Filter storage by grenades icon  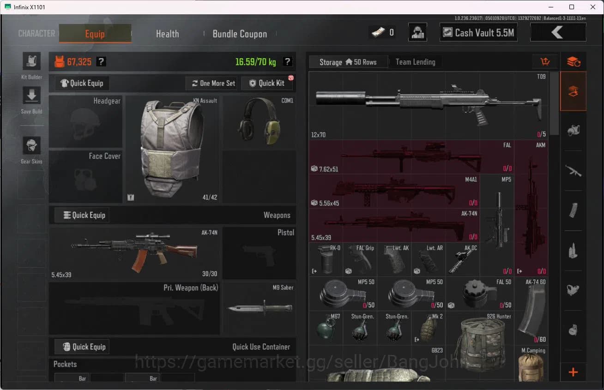click(x=574, y=330)
